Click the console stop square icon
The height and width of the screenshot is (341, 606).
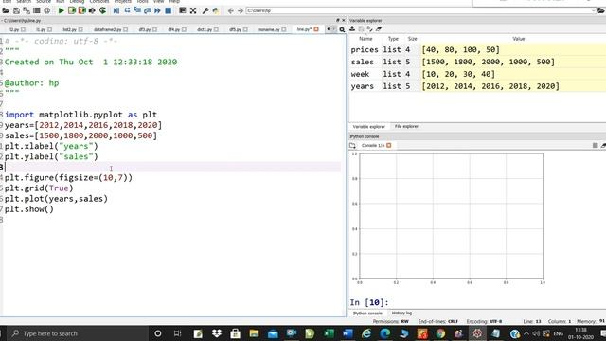tap(595, 145)
